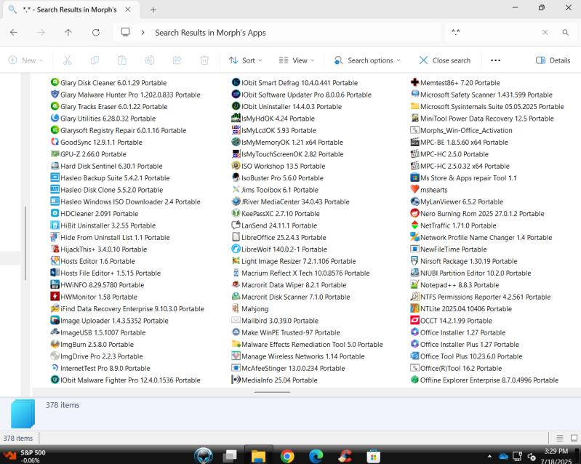Image resolution: width=581 pixels, height=464 pixels.
Task: Click the Share icon in toolbar
Action: (177, 60)
